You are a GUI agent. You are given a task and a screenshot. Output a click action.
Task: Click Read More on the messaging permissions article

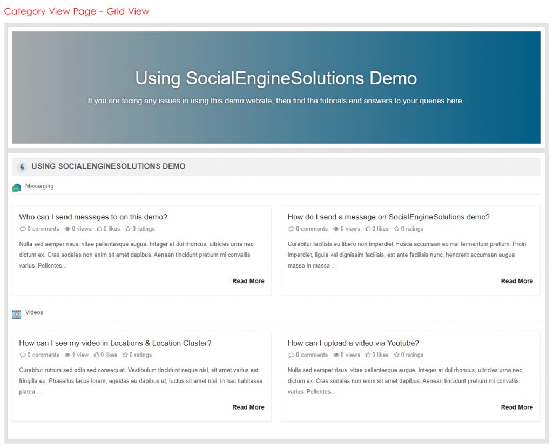248,281
